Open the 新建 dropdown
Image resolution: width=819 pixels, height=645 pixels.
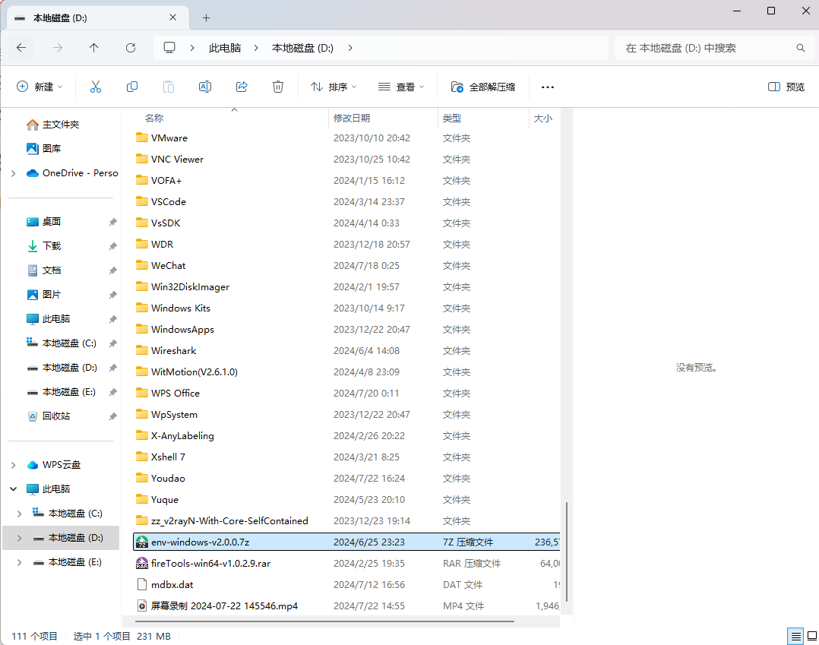(40, 87)
